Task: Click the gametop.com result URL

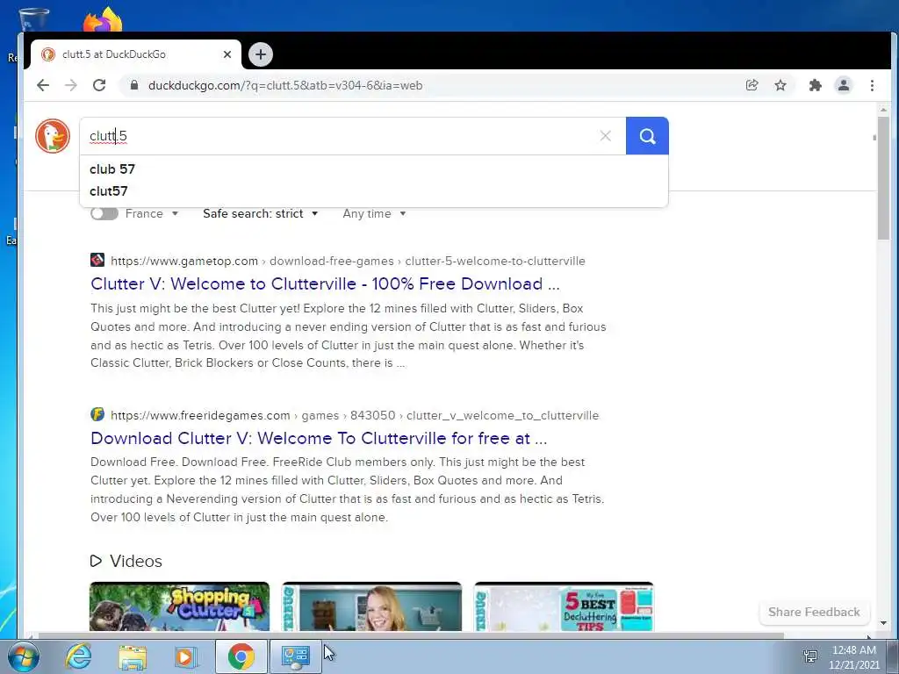Action: click(x=348, y=261)
